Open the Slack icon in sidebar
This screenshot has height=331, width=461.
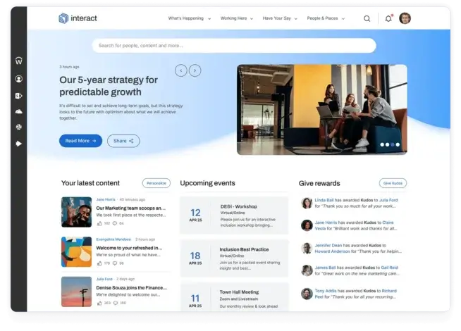[x=19, y=127]
